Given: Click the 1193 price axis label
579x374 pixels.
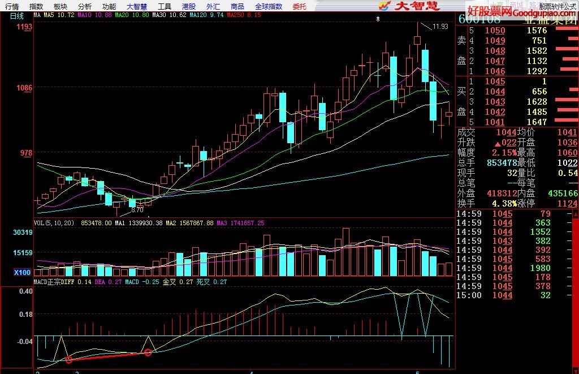Looking at the screenshot, I should [x=24, y=27].
